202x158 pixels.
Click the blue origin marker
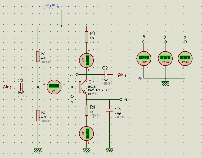[140, 78]
